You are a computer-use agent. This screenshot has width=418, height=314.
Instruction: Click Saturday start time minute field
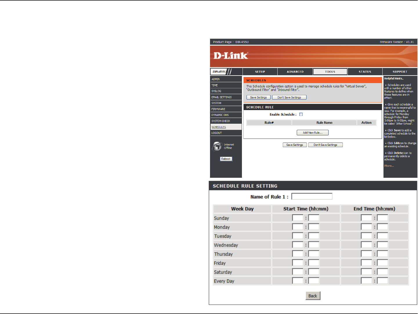pos(314,272)
